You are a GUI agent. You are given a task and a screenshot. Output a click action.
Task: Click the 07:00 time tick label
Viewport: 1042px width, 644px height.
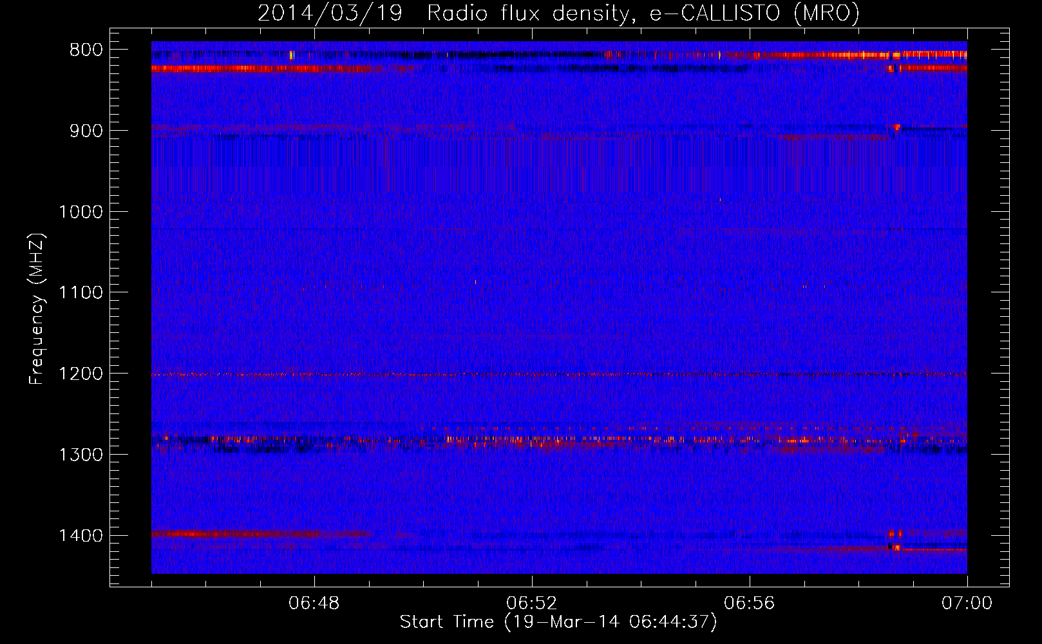point(967,603)
